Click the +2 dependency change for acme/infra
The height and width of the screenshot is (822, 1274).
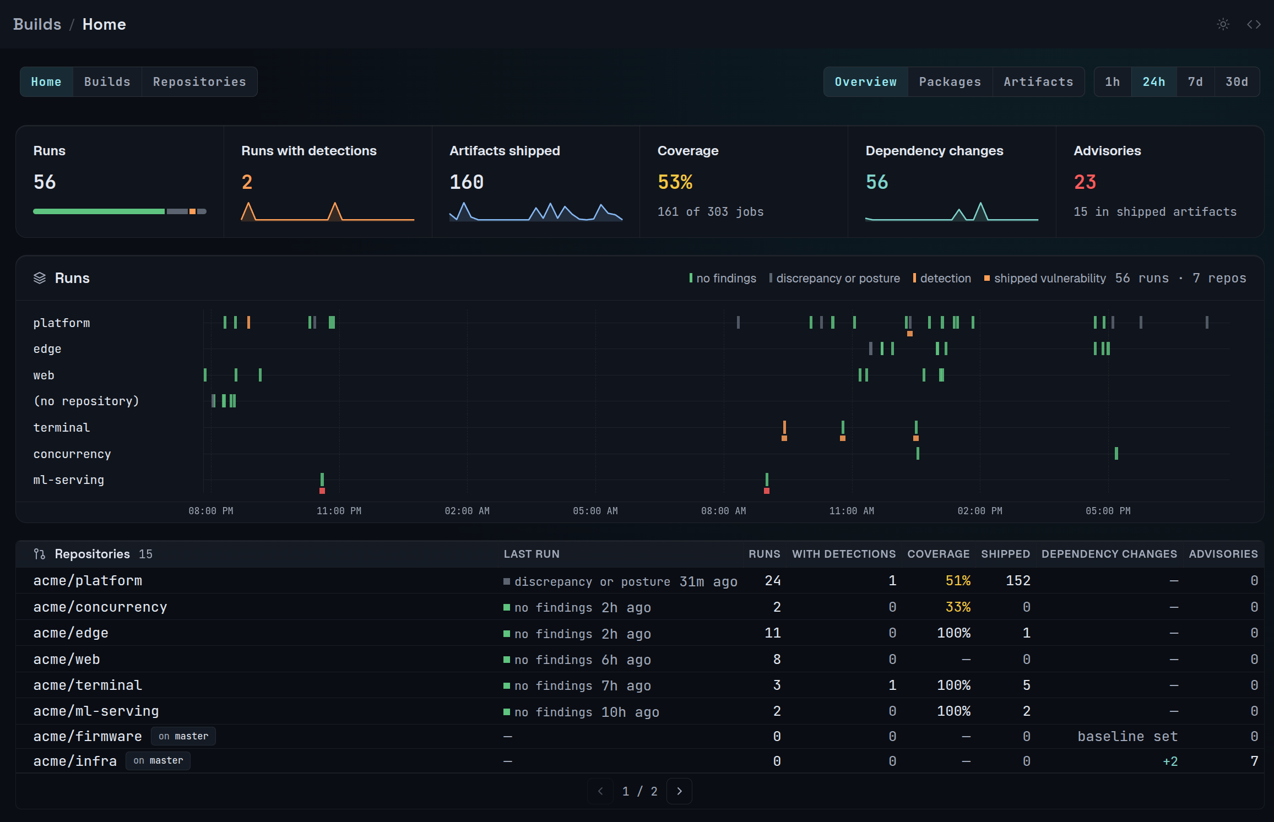coord(1170,761)
